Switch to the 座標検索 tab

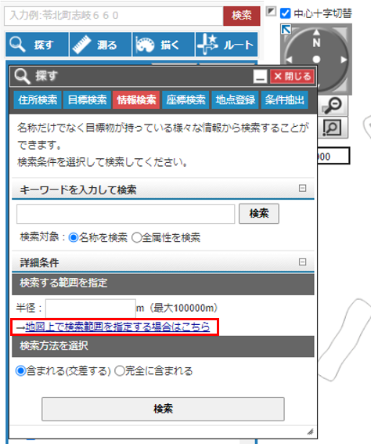pyautogui.click(x=185, y=99)
